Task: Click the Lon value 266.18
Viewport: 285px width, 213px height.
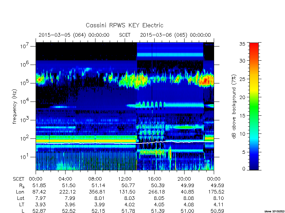Action: [156, 192]
